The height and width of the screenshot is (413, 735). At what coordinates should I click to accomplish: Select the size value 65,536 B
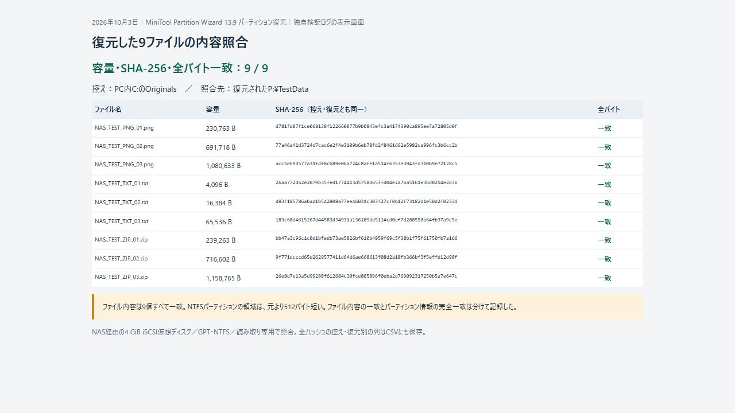[219, 222]
